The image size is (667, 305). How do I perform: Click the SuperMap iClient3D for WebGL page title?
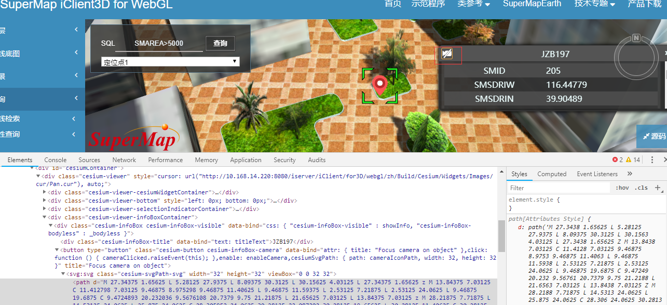coord(87,5)
